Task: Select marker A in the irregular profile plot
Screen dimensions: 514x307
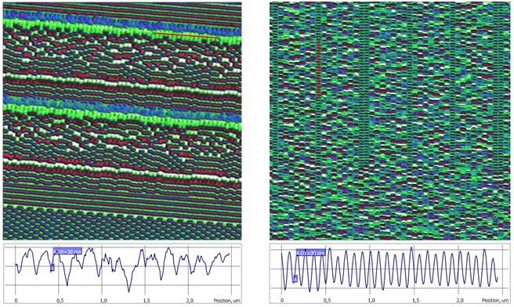Action: click(52, 269)
